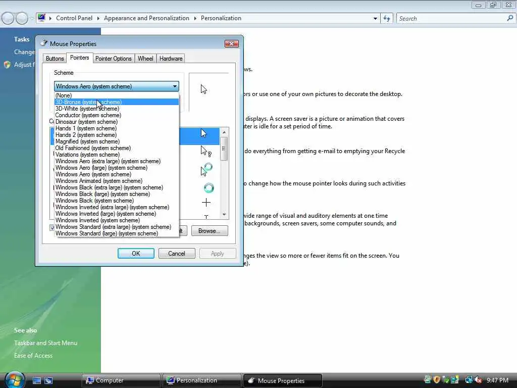
Task: Click the pointer list scroll down arrow
Action: pyautogui.click(x=224, y=214)
